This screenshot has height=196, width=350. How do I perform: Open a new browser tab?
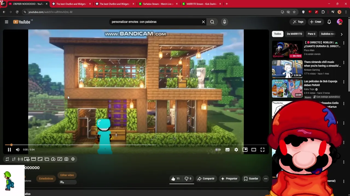[x=227, y=4]
